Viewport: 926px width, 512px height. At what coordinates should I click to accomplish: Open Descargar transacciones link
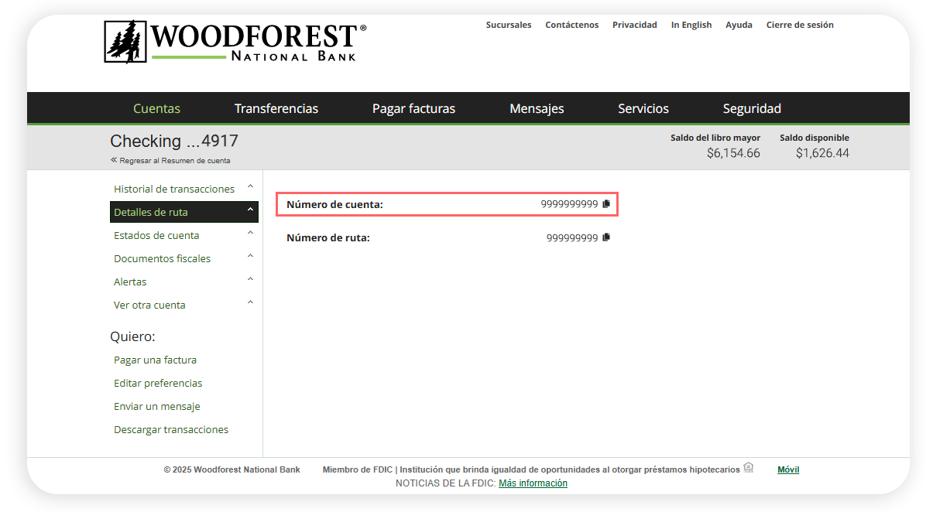(x=171, y=430)
